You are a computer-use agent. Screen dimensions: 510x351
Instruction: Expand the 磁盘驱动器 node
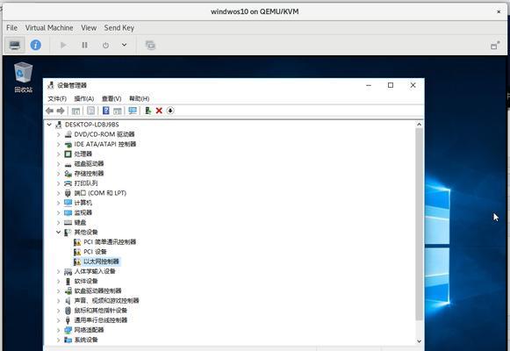(x=59, y=163)
